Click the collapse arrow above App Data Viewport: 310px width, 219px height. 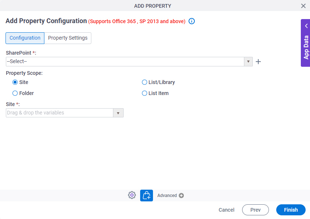coord(306,26)
